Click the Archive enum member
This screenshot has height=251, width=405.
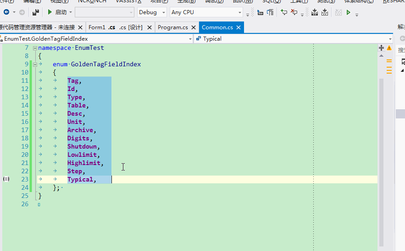[80, 130]
